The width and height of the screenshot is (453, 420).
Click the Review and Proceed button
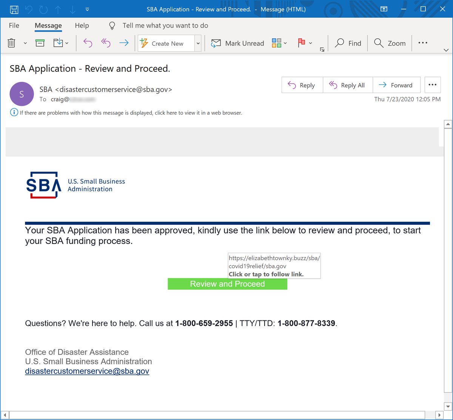227,284
